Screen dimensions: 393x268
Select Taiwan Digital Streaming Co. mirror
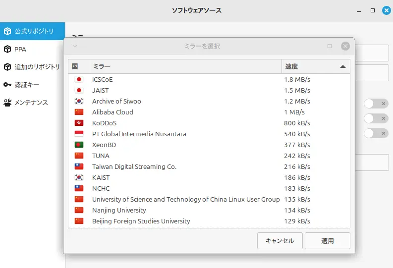click(209, 166)
